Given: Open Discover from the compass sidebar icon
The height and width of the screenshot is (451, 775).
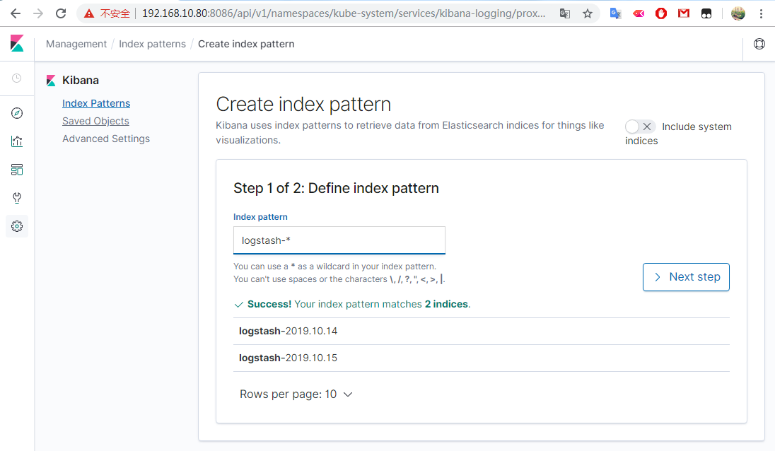Looking at the screenshot, I should click(x=17, y=113).
